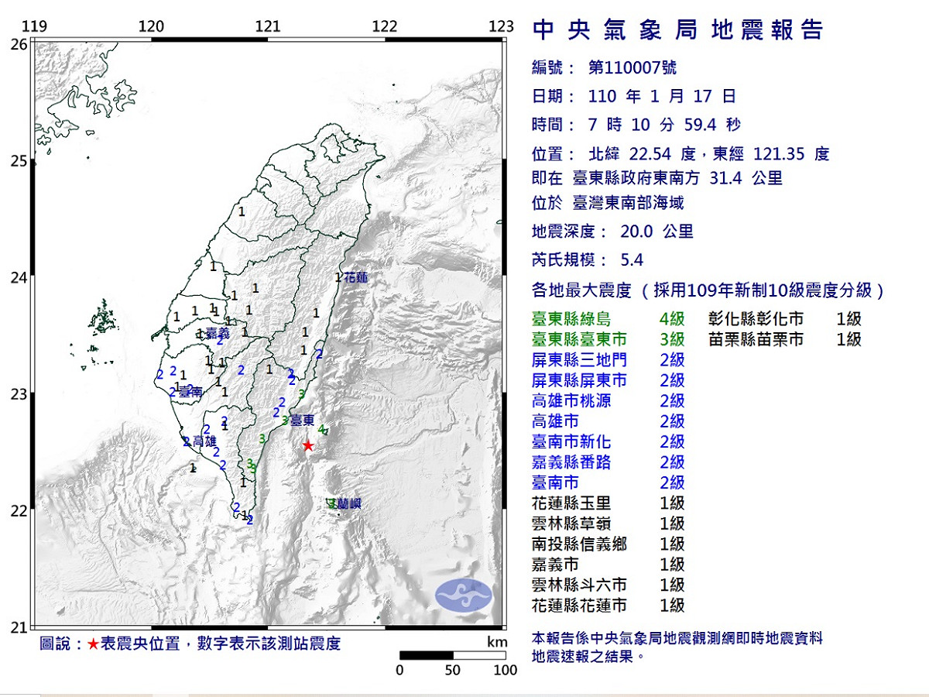Click the latitude label 21 on the left axis
Viewport: 929px width, 697px height.
(19, 627)
